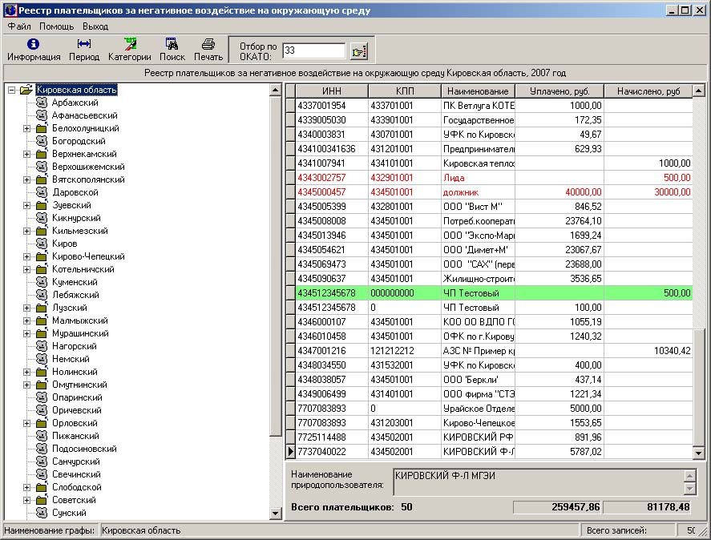This screenshot has height=540, width=711.
Task: Open the Период toolbar tool
Action: tap(84, 49)
